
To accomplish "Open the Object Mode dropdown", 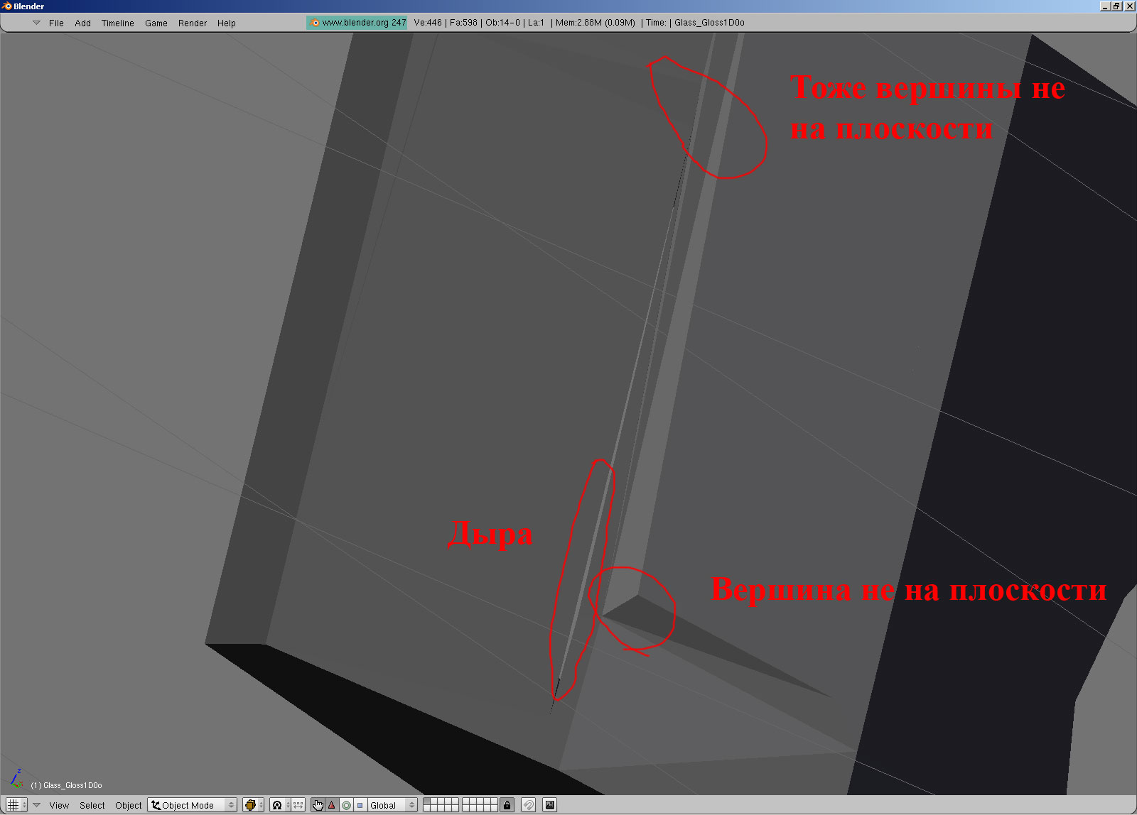I will (x=192, y=805).
